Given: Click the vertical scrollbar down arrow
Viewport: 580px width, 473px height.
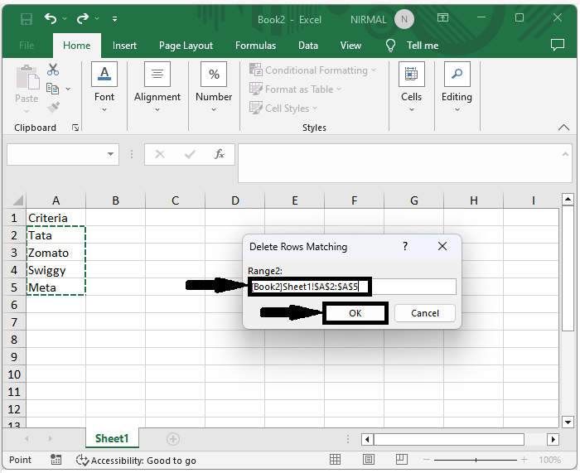Looking at the screenshot, I should pos(568,422).
